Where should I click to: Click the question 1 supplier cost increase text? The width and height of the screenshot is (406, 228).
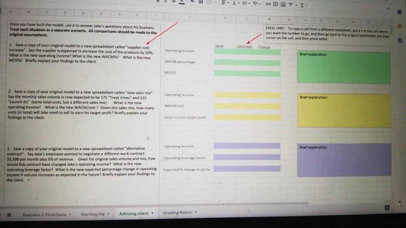coord(81,53)
